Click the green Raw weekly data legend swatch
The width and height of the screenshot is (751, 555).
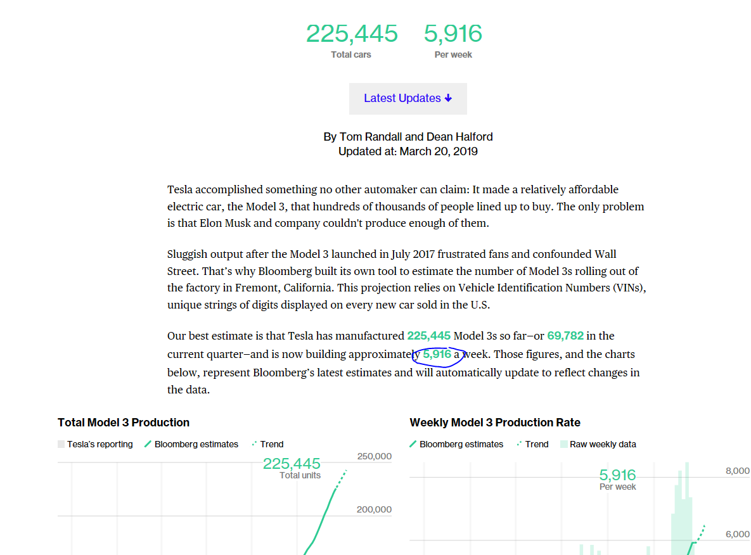563,444
